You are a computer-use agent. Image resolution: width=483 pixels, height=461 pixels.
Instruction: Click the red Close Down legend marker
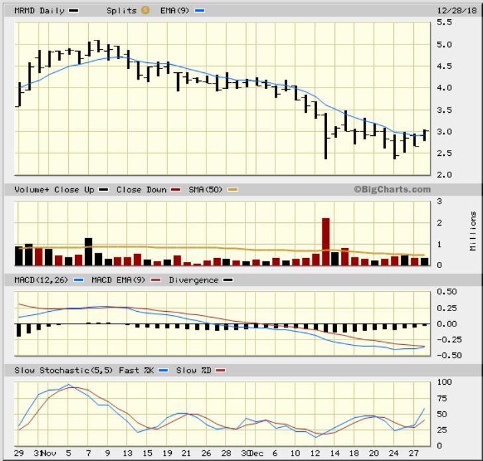click(176, 190)
